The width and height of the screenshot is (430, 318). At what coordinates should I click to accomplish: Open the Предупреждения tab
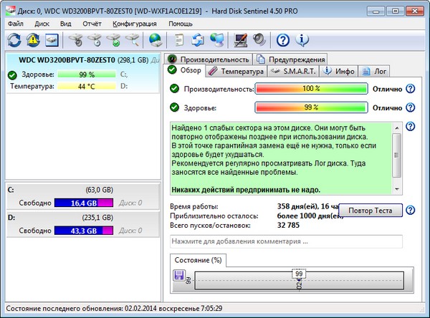point(290,59)
